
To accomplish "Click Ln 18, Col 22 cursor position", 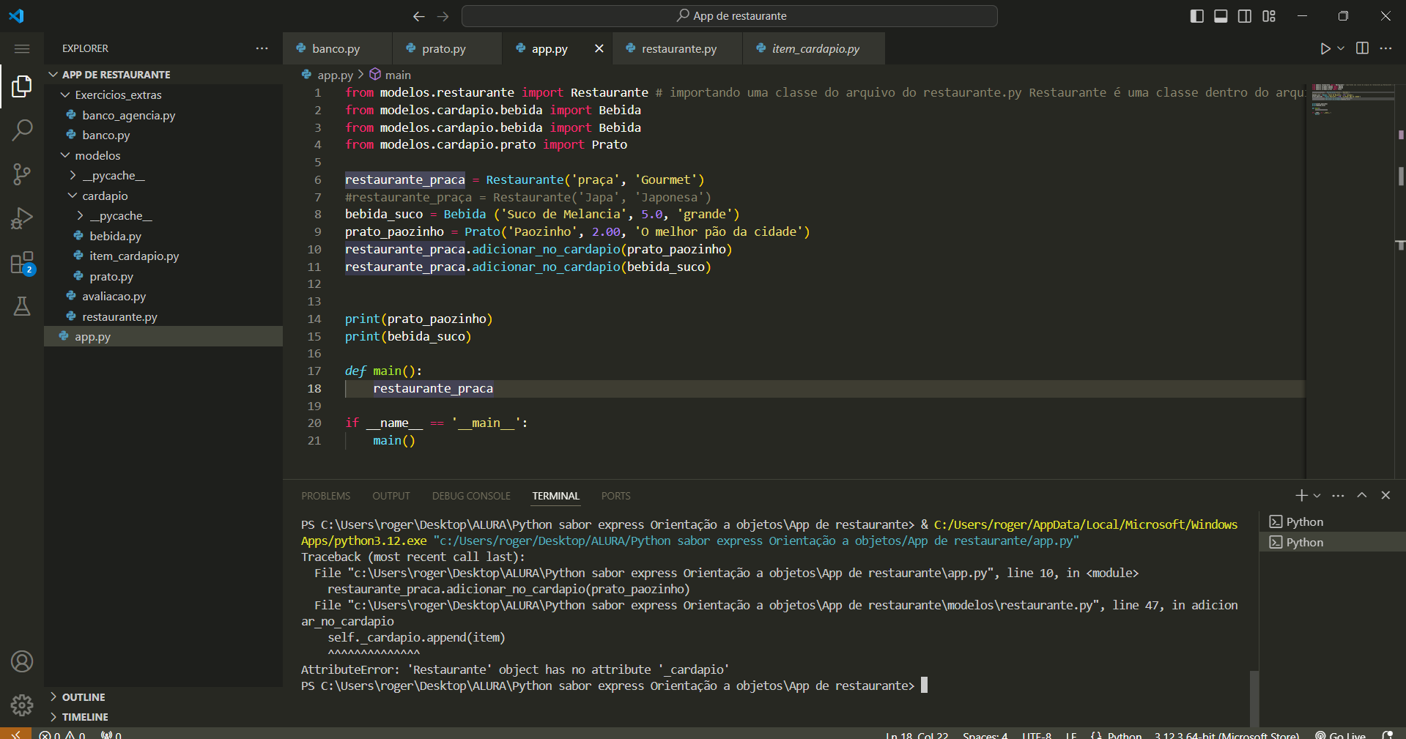I will (x=916, y=735).
